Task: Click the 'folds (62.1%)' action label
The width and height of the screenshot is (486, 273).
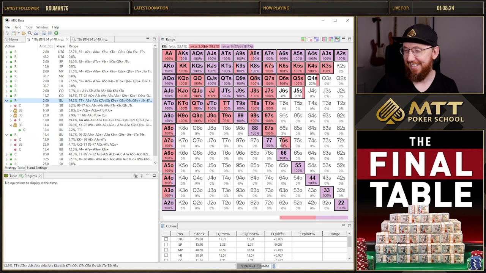Action: pyautogui.click(x=177, y=46)
